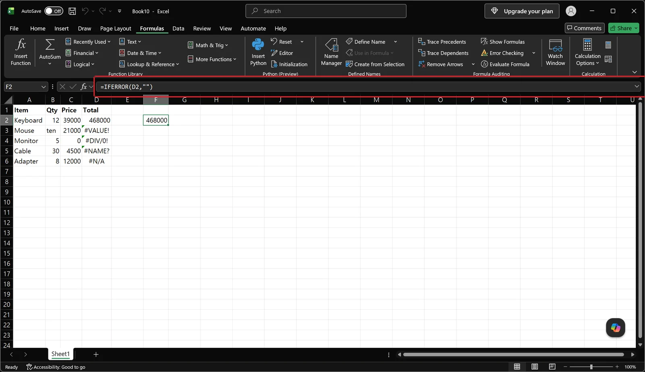
Task: Open the Name Manager
Action: click(x=331, y=52)
